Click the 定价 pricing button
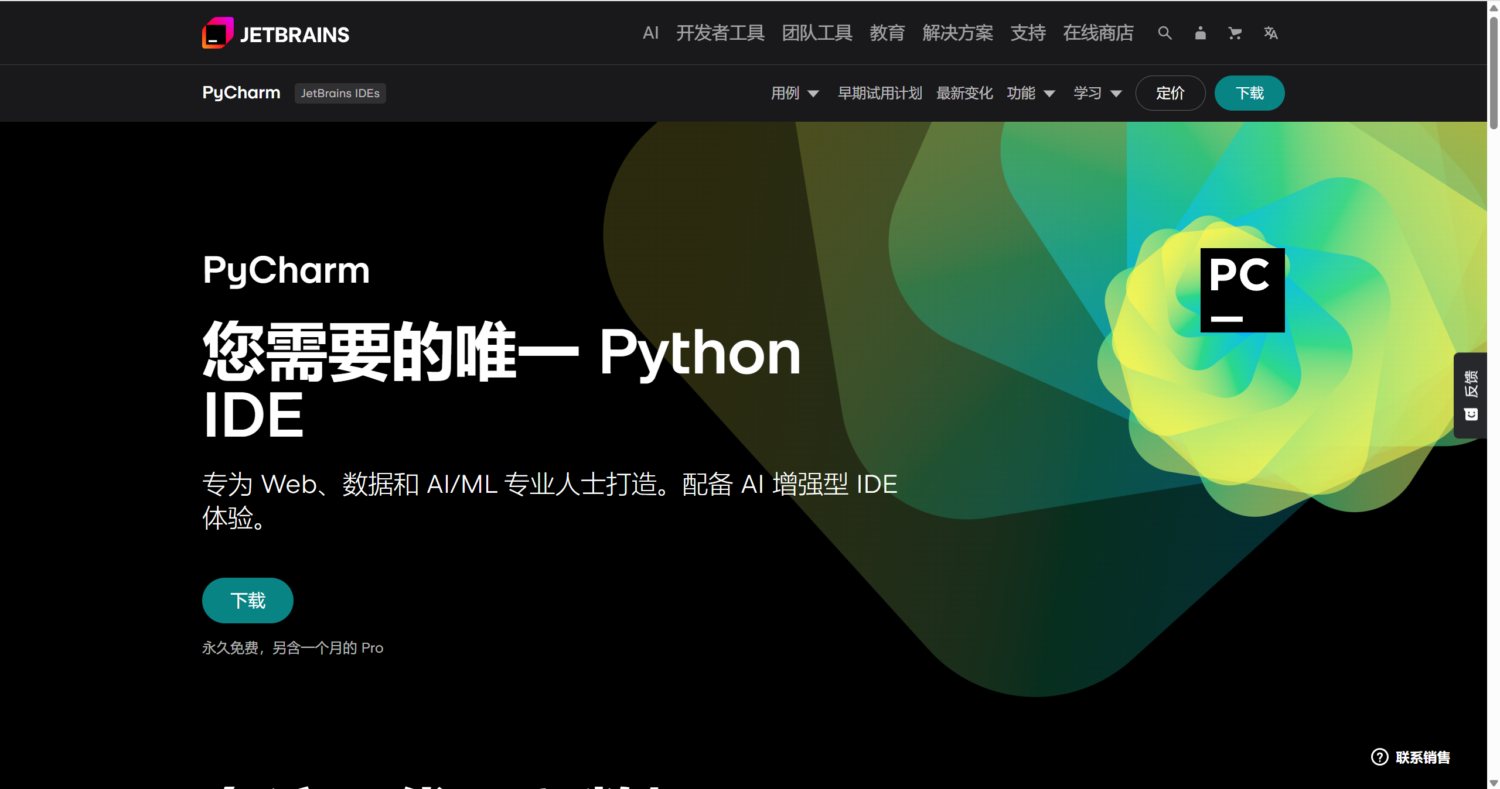The width and height of the screenshot is (1500, 789). click(1170, 93)
